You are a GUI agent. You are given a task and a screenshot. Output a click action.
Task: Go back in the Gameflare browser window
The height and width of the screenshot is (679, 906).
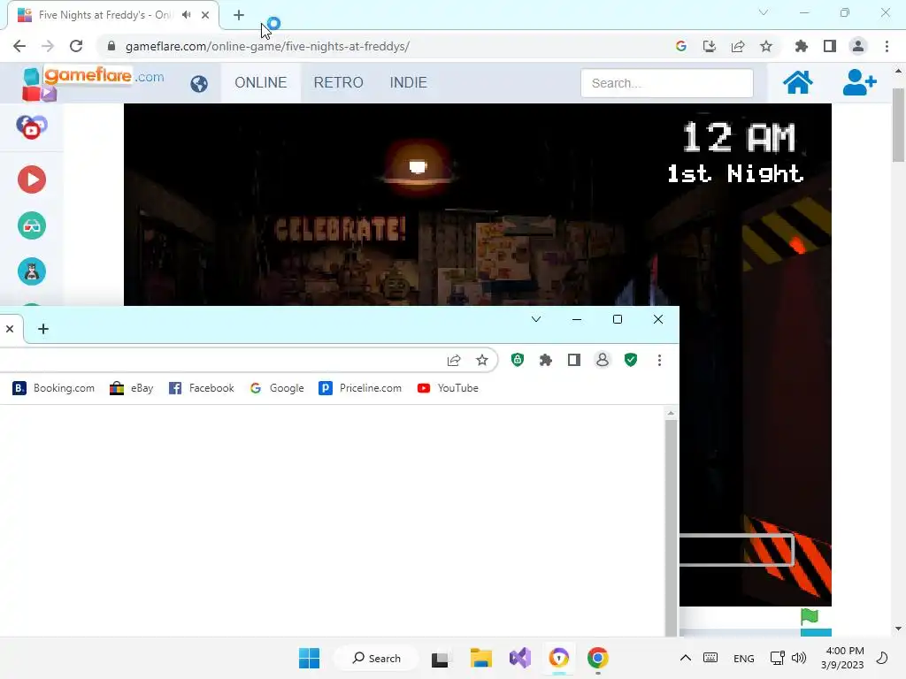(x=19, y=46)
